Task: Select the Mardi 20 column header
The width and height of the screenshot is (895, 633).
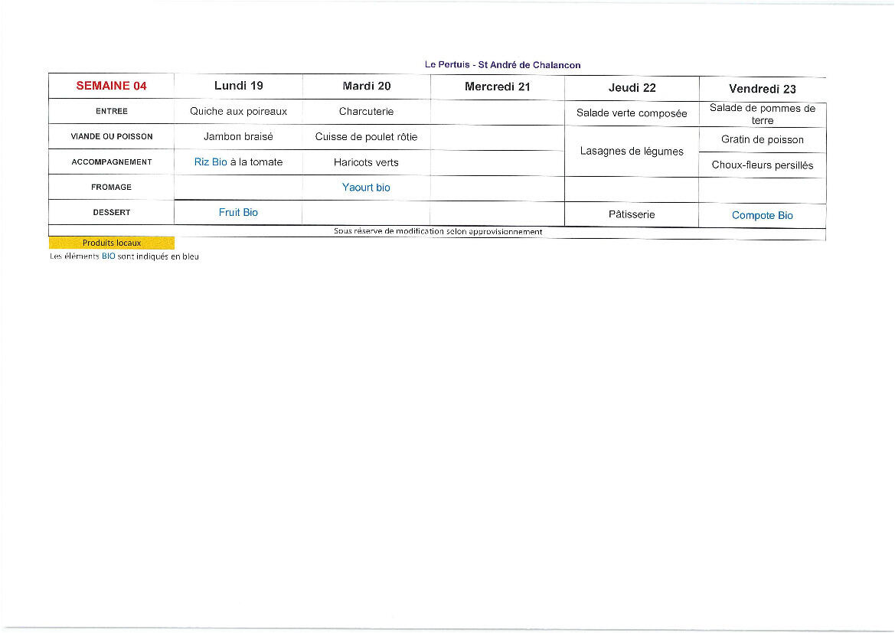Action: pyautogui.click(x=366, y=86)
